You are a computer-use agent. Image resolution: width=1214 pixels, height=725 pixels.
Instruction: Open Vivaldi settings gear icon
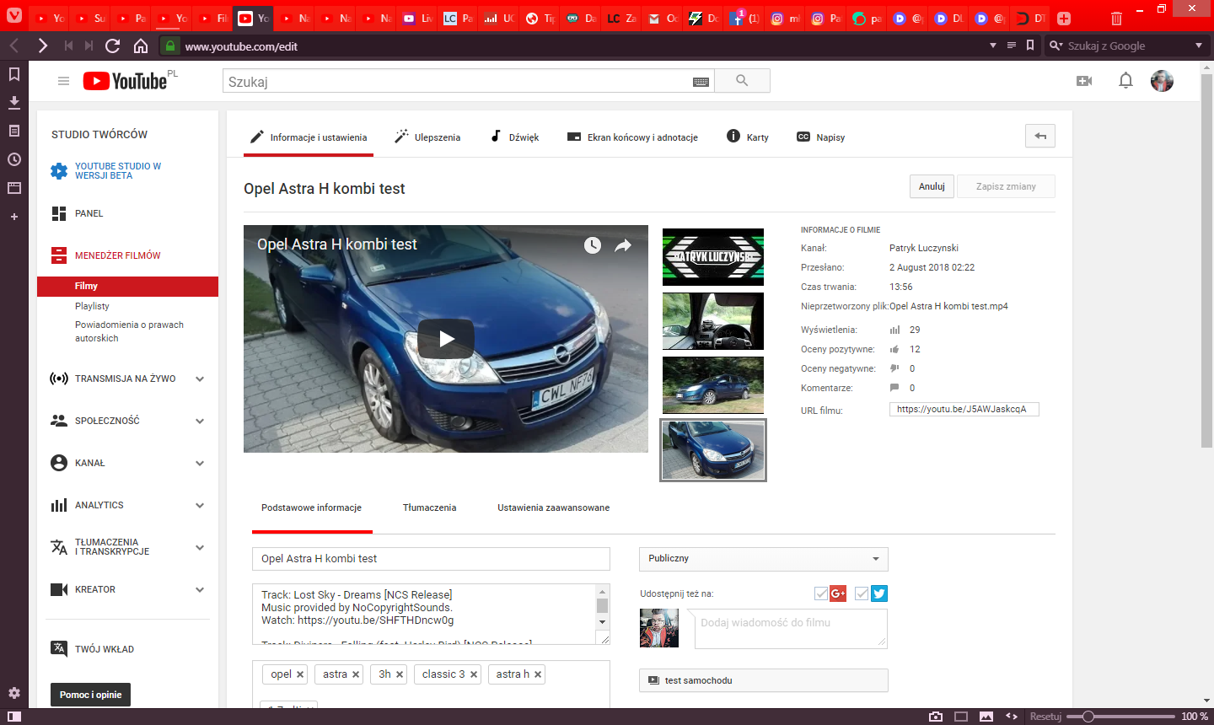click(x=14, y=693)
